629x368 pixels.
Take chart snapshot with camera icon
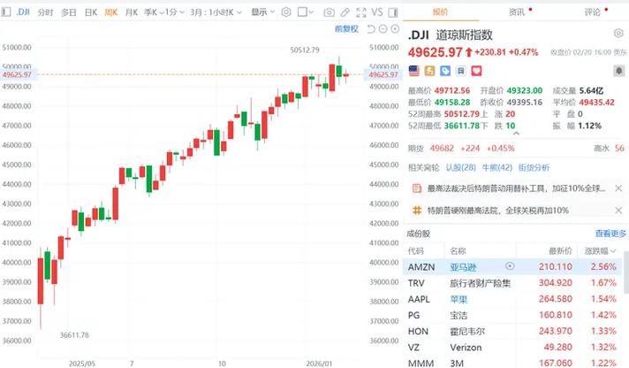point(329,12)
